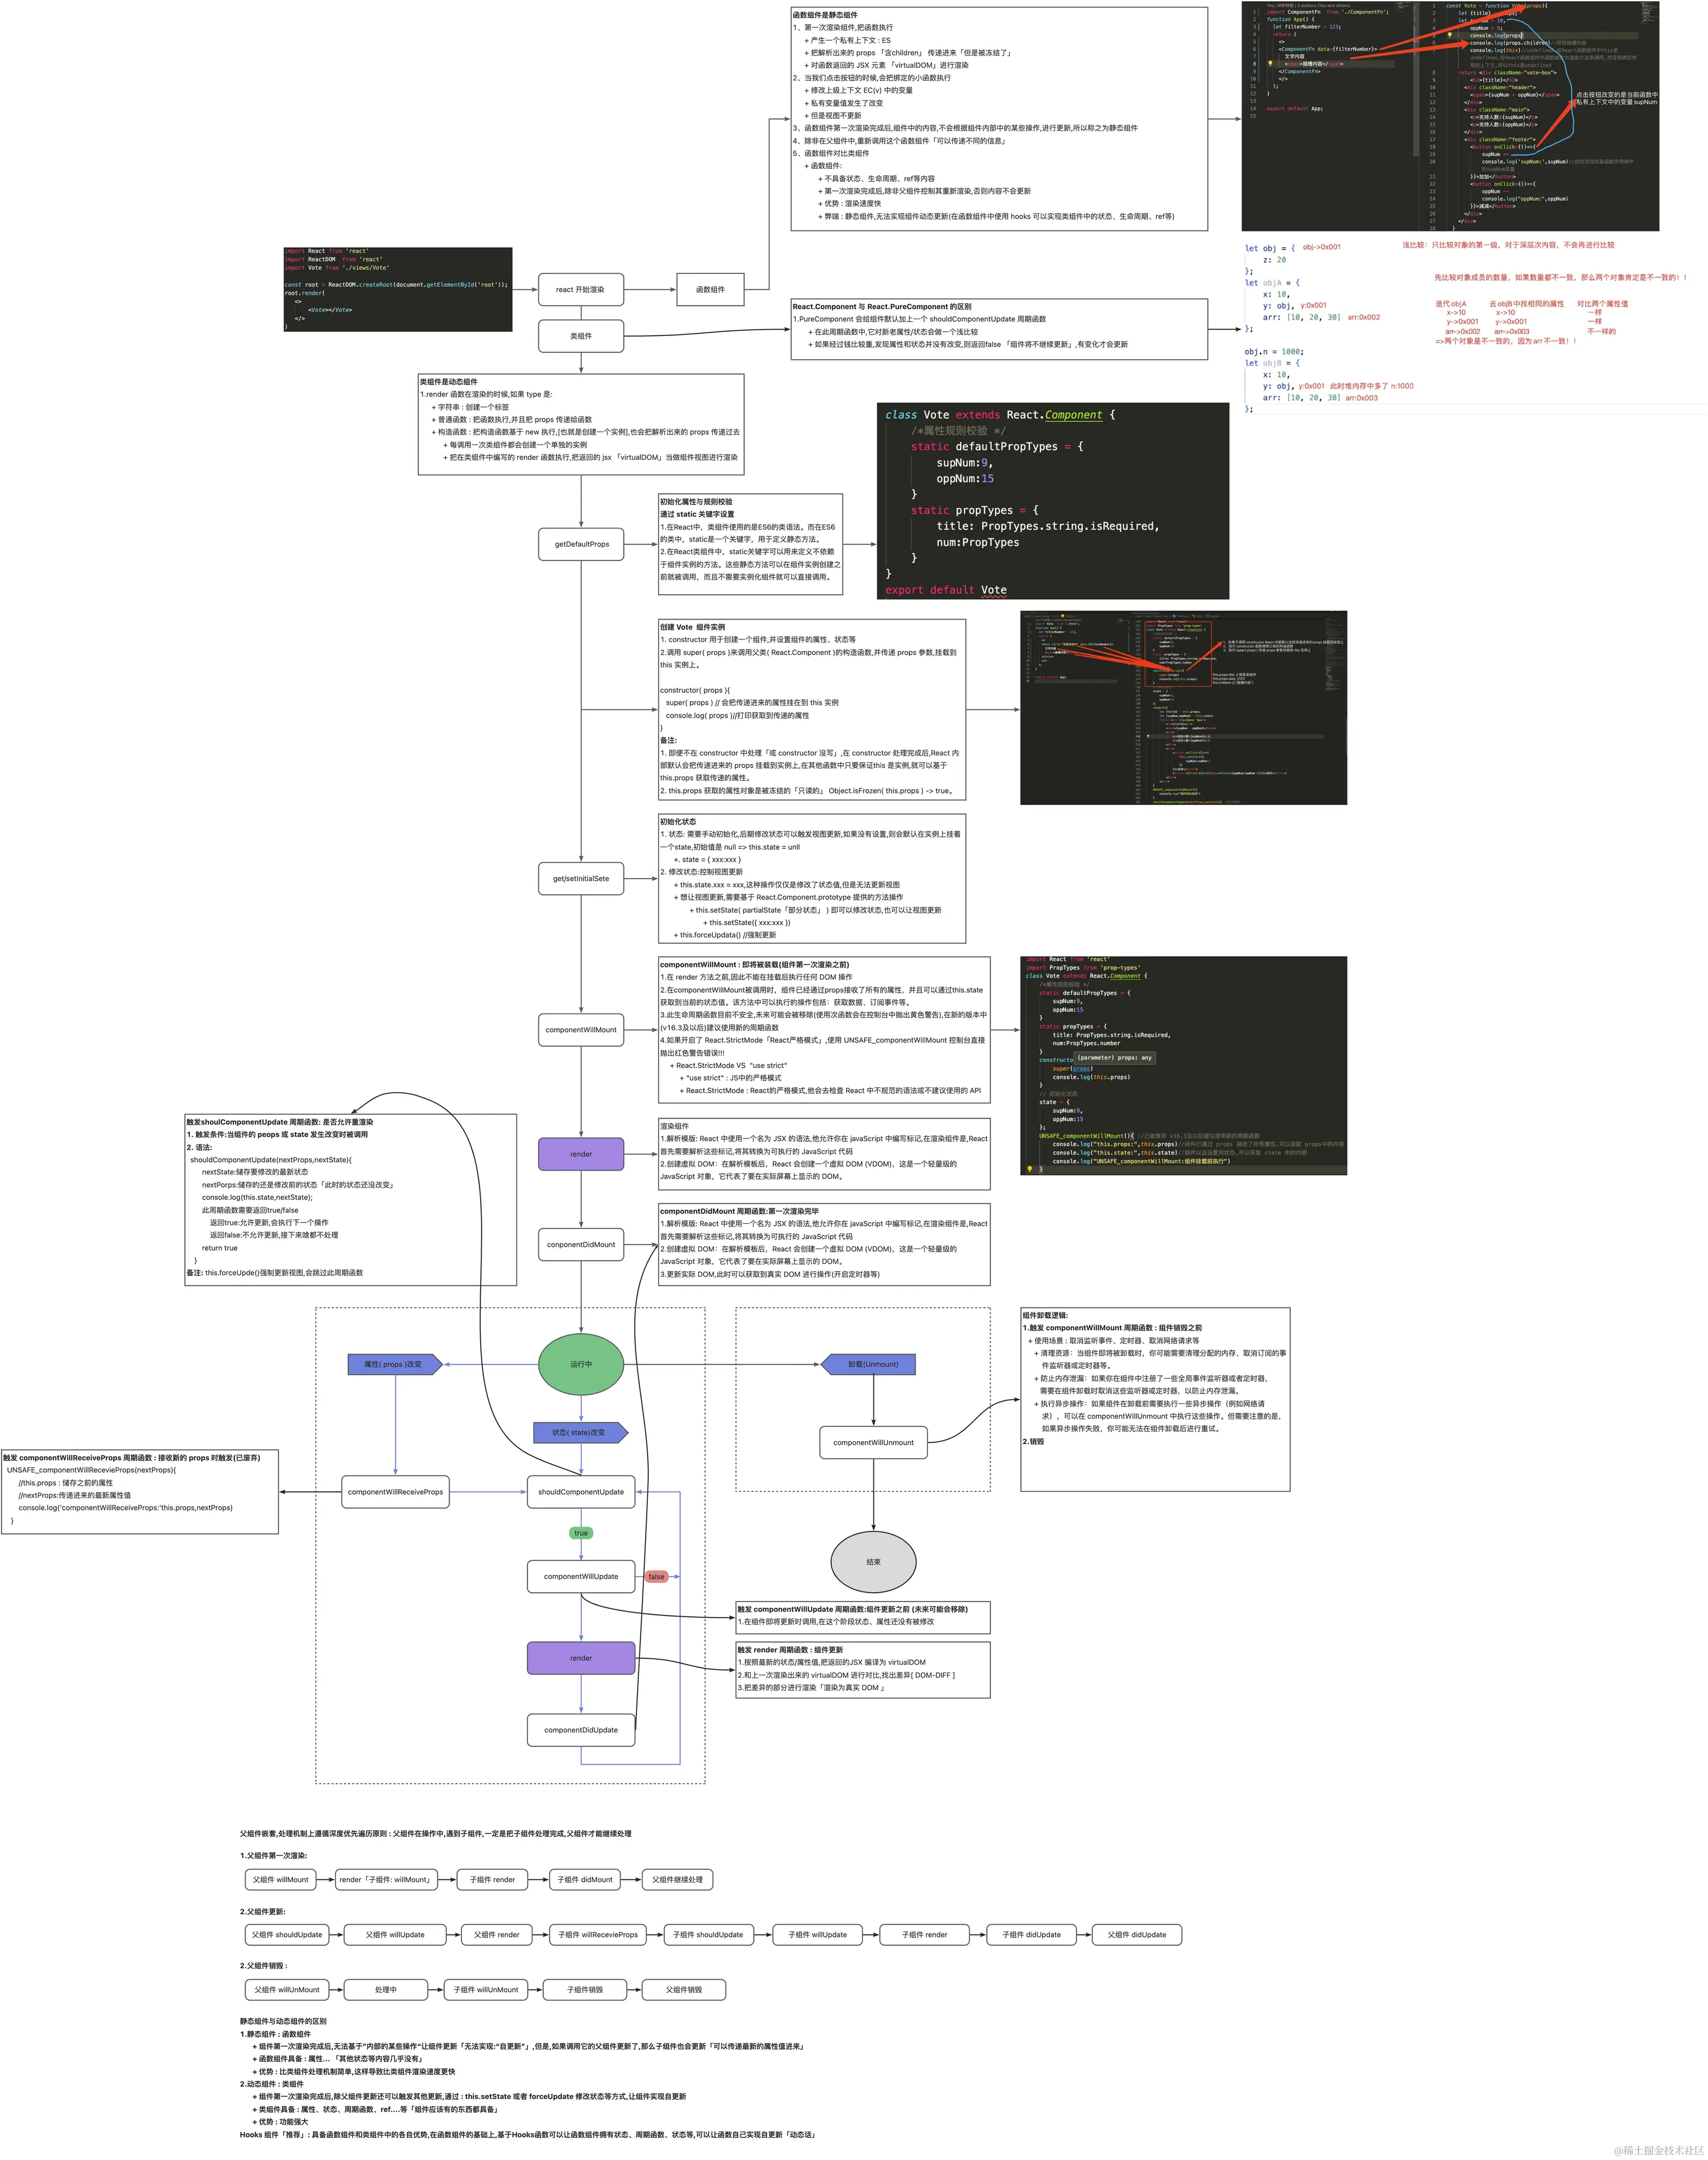Click the 函数组件是静态组件 note heading
Viewport: 1708px width, 2160px height.
pos(825,15)
